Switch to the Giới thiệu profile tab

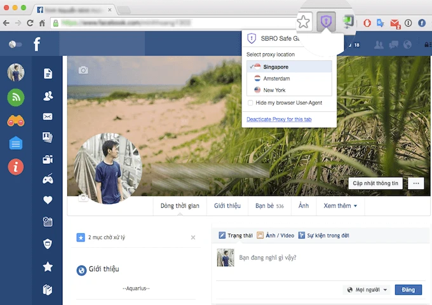click(227, 206)
